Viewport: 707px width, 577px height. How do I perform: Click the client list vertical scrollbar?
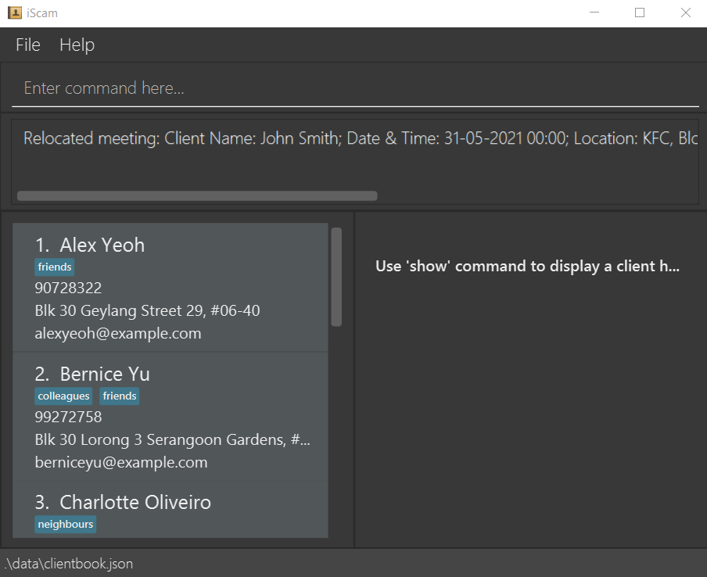[x=336, y=277]
